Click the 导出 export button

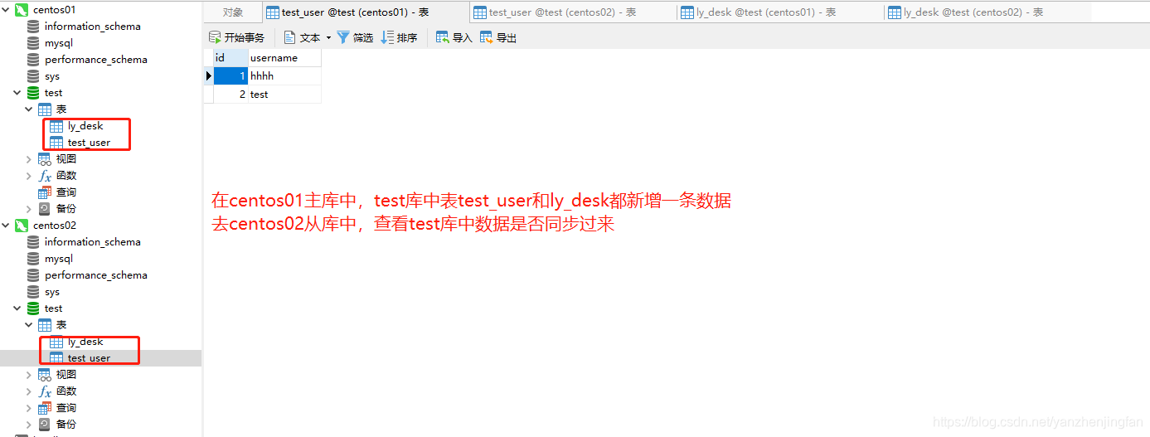[498, 37]
